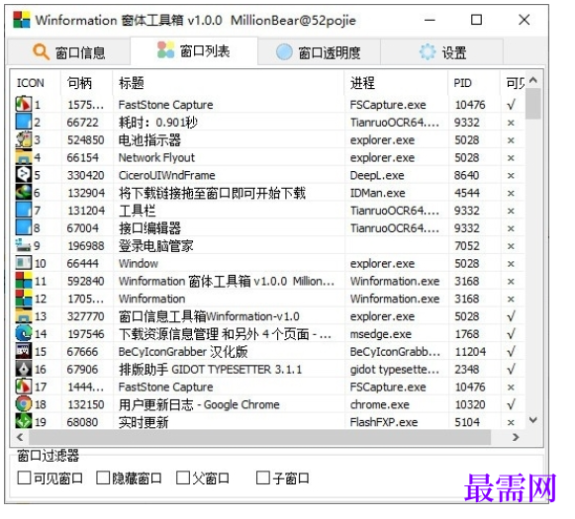Click the horizontal scrollbar left arrow

point(20,437)
